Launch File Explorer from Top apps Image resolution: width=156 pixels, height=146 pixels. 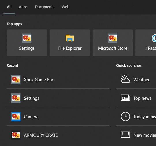pyautogui.click(x=70, y=43)
